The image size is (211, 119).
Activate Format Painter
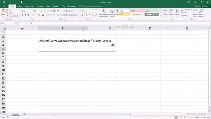13,16
